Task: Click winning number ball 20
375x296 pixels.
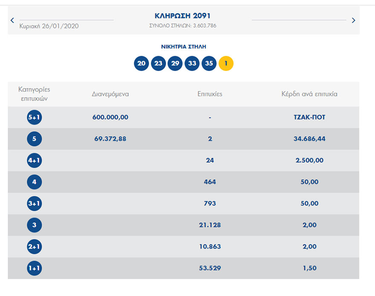Action: click(141, 63)
